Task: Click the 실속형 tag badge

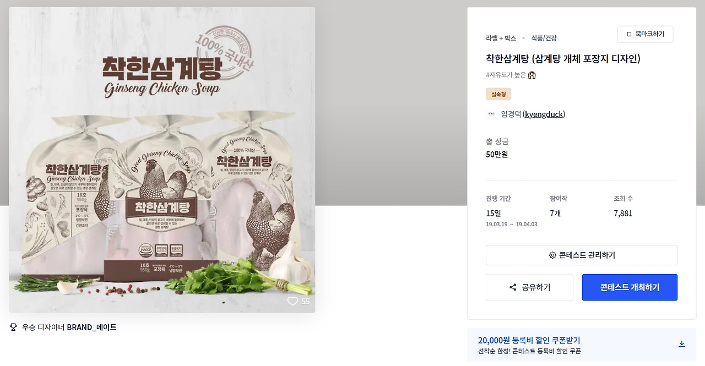Action: pyautogui.click(x=498, y=94)
